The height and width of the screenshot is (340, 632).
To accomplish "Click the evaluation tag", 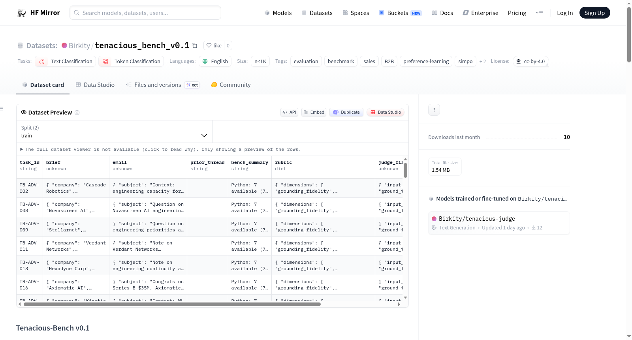I will pos(306,61).
